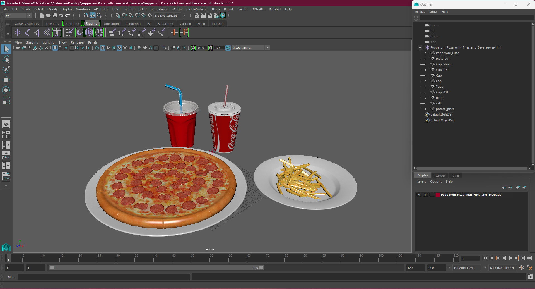
Task: Click the Outliner horizontal scrollbar
Action: click(472, 168)
